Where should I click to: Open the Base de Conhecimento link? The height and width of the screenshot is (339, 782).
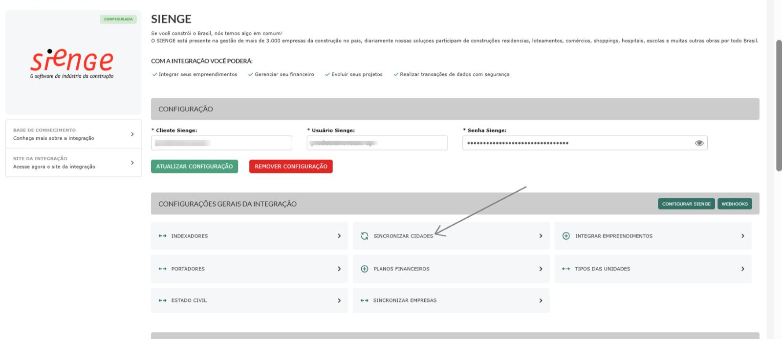pos(73,134)
